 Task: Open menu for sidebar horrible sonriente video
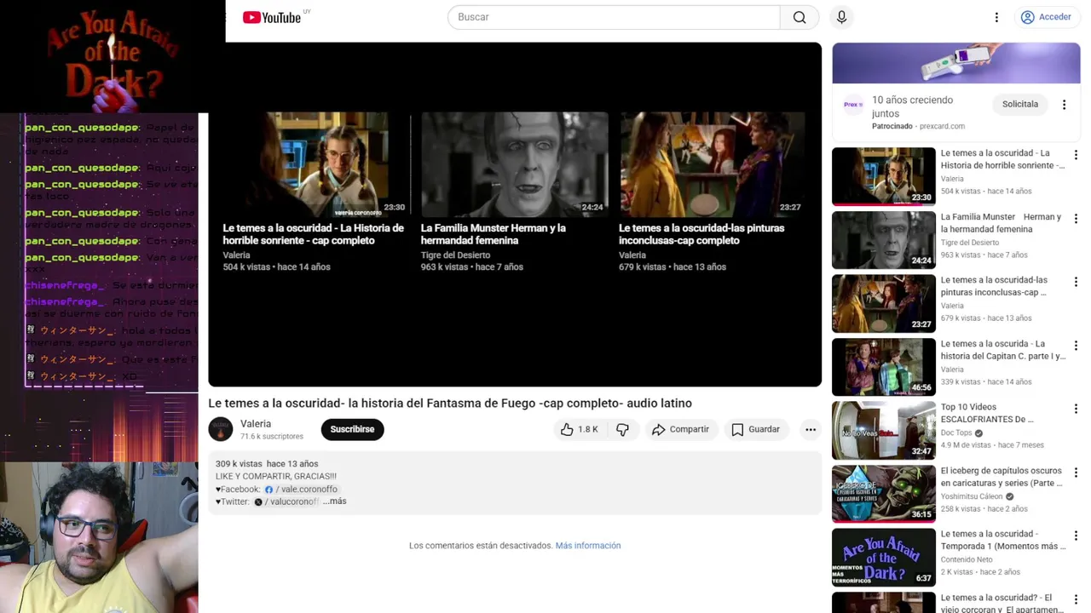(x=1076, y=155)
